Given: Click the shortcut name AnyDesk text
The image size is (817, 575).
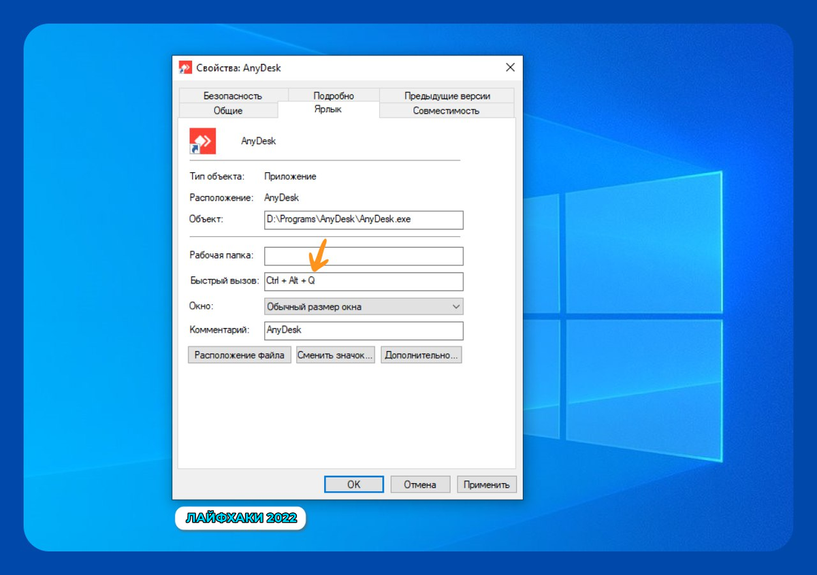Looking at the screenshot, I should coord(259,141).
